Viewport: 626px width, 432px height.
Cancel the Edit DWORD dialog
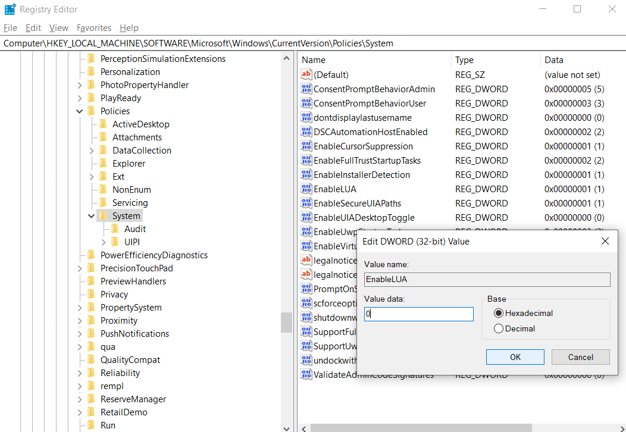[x=581, y=357]
